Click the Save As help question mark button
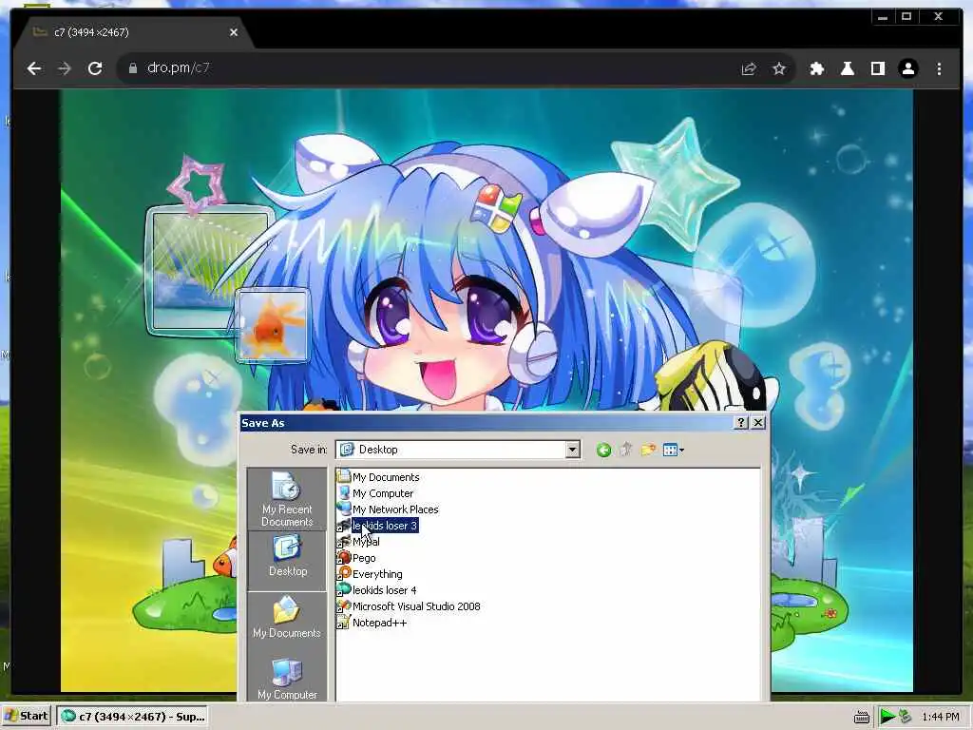Viewport: 973px width, 730px height. [740, 423]
